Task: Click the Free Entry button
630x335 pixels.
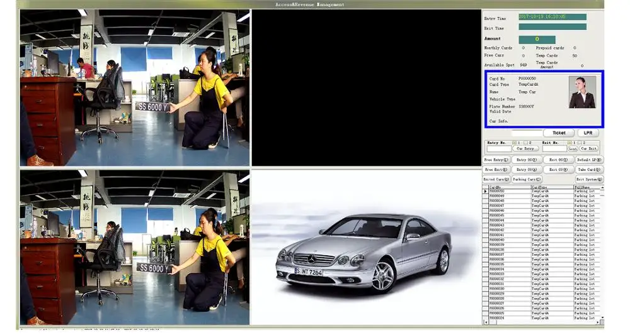Action: (x=496, y=160)
